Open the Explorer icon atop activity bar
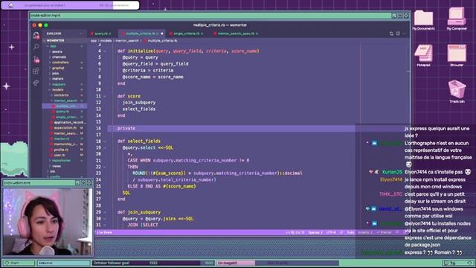 (x=36, y=35)
